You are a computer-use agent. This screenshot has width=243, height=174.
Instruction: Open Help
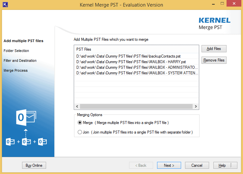coord(225,165)
